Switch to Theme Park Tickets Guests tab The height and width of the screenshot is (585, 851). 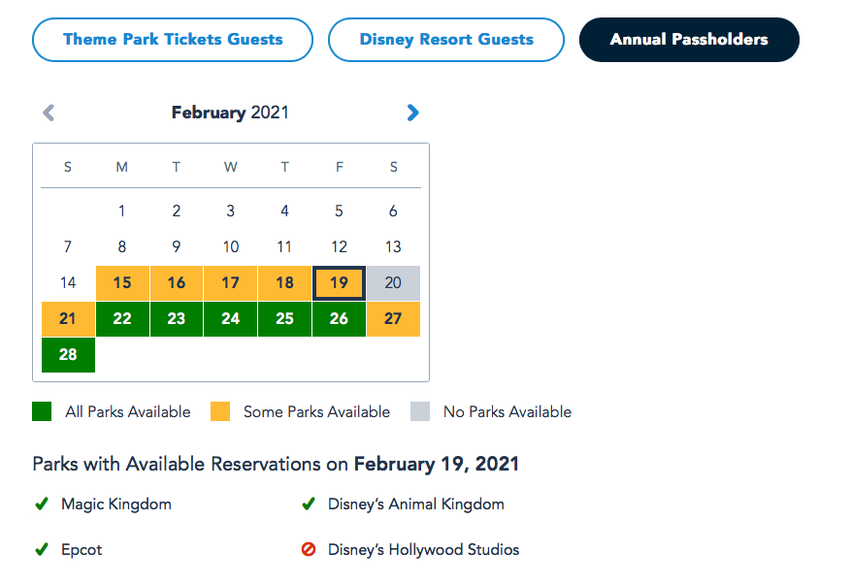point(173,40)
